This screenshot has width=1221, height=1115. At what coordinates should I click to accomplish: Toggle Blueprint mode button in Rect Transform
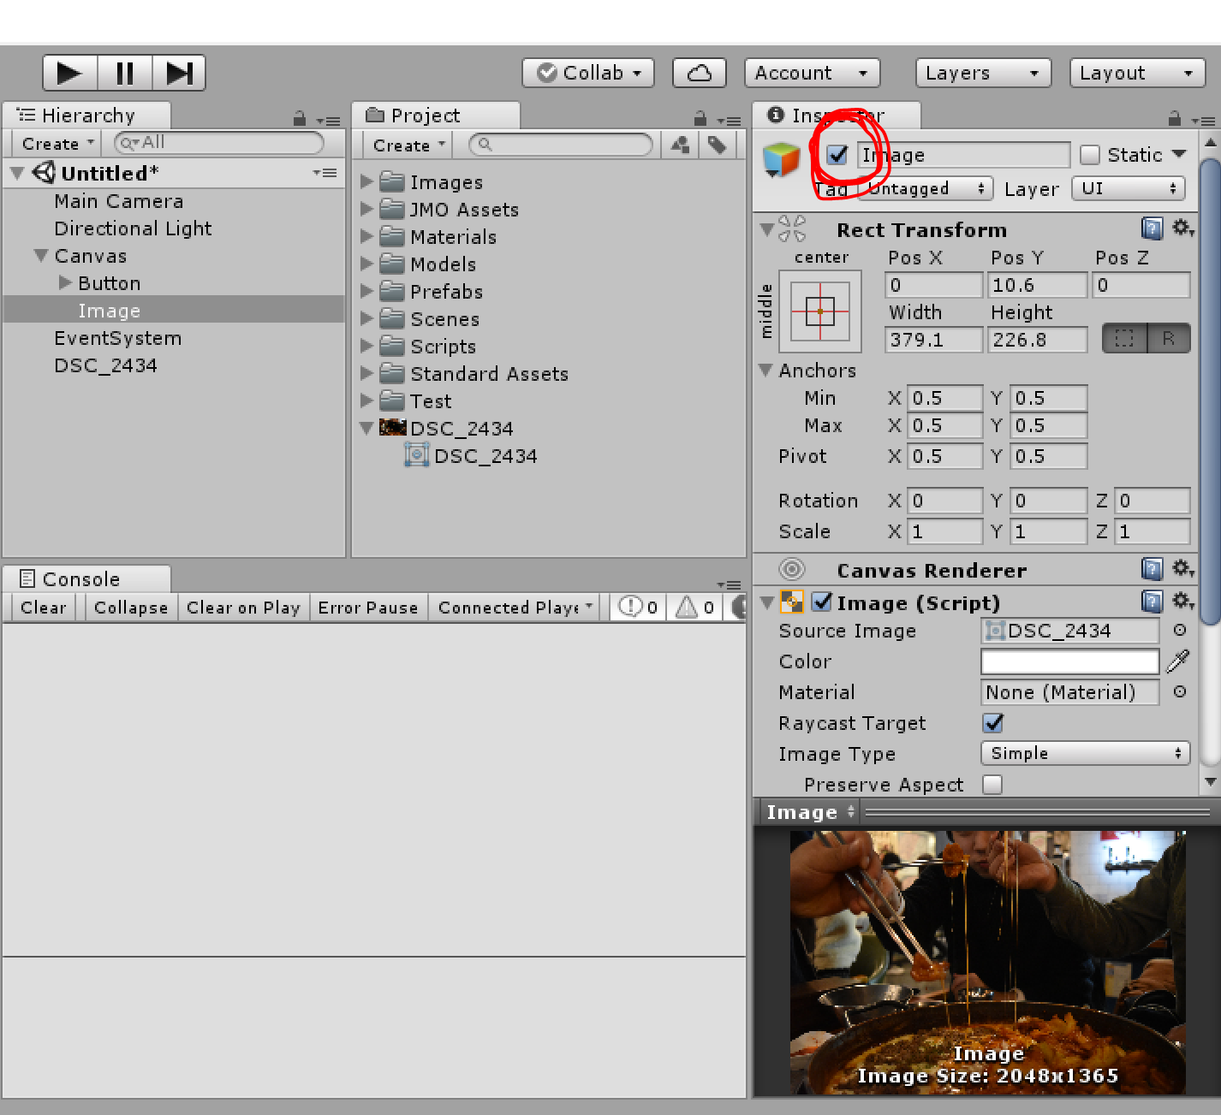tap(1124, 339)
